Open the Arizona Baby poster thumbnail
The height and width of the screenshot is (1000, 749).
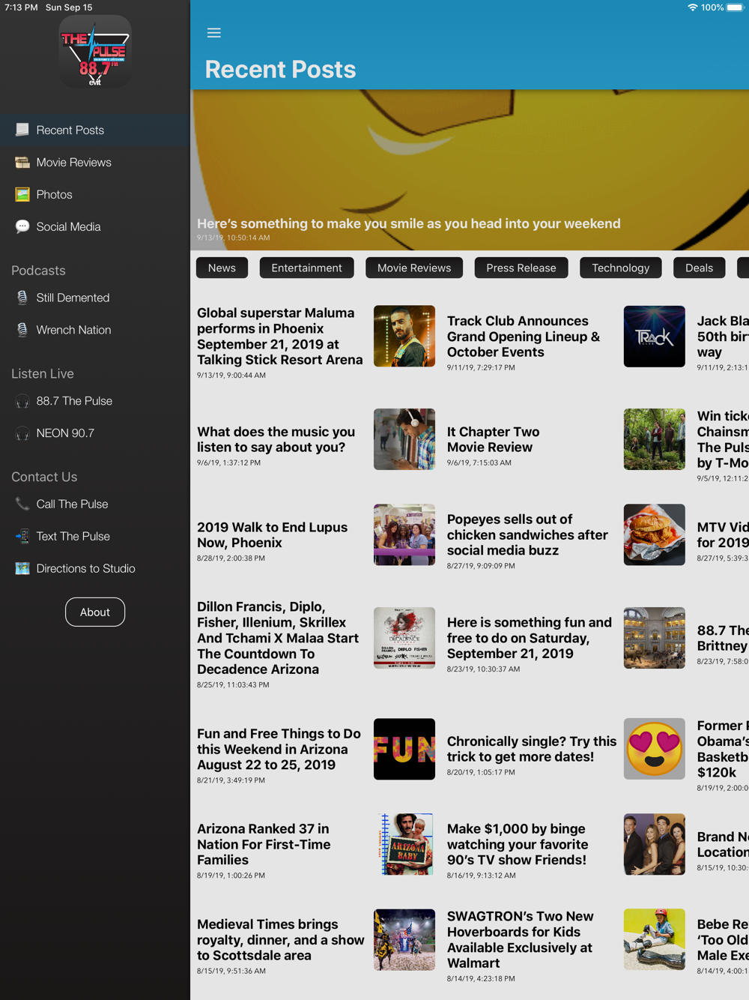(x=404, y=844)
